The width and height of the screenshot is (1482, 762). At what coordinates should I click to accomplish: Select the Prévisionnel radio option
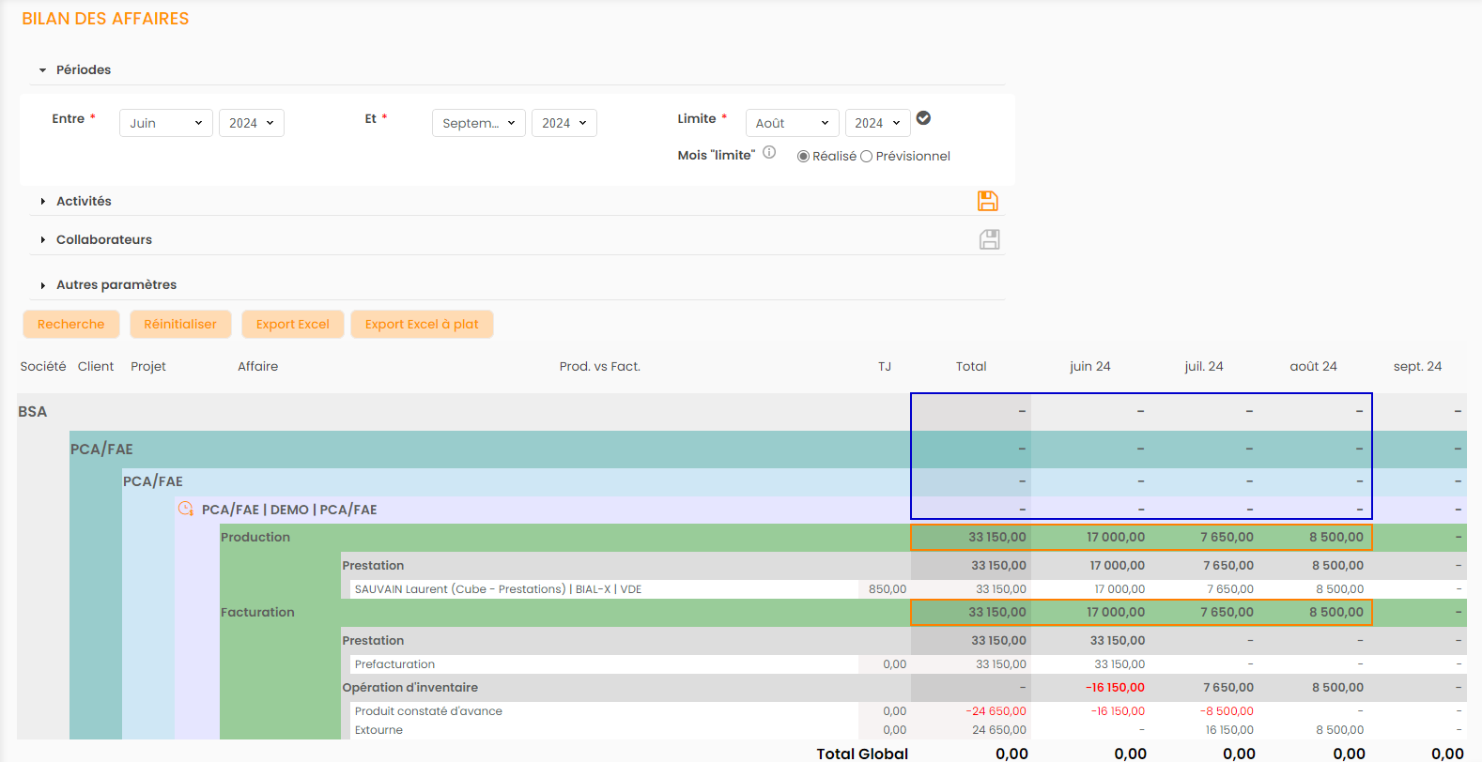pos(866,157)
